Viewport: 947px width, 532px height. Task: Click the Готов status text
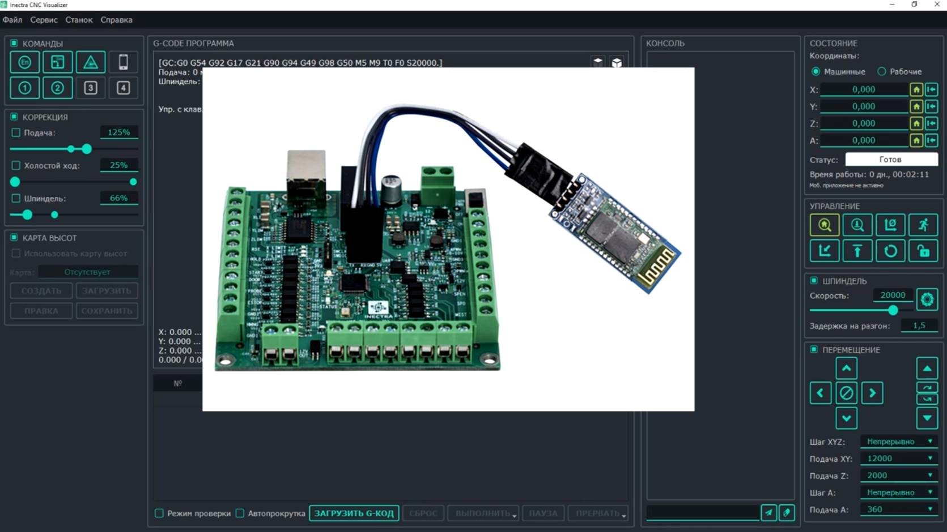[890, 160]
